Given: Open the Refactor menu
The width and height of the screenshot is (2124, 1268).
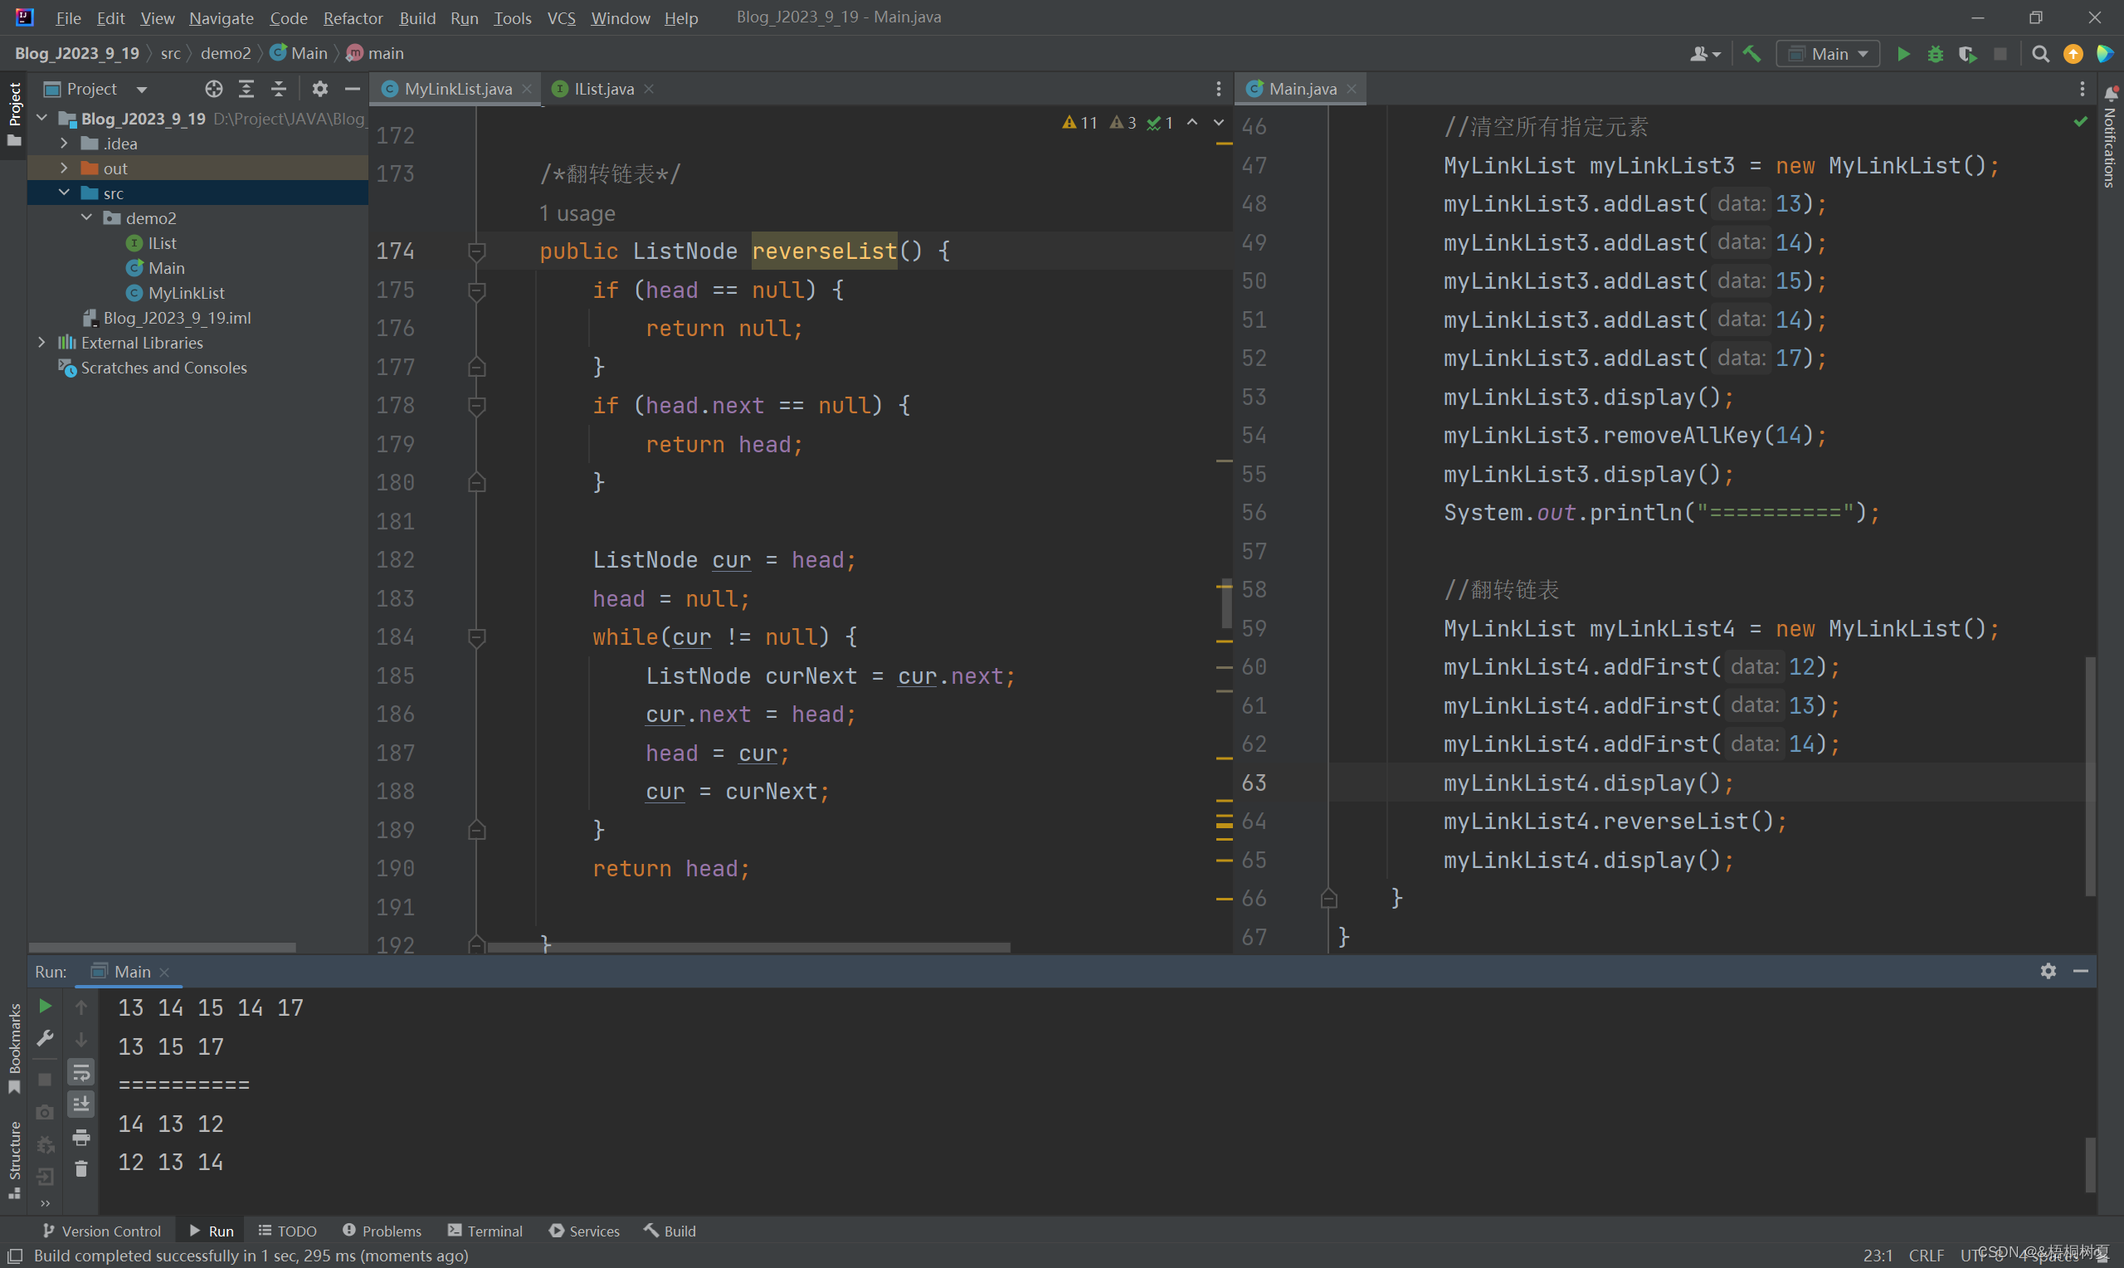Looking at the screenshot, I should [x=353, y=17].
